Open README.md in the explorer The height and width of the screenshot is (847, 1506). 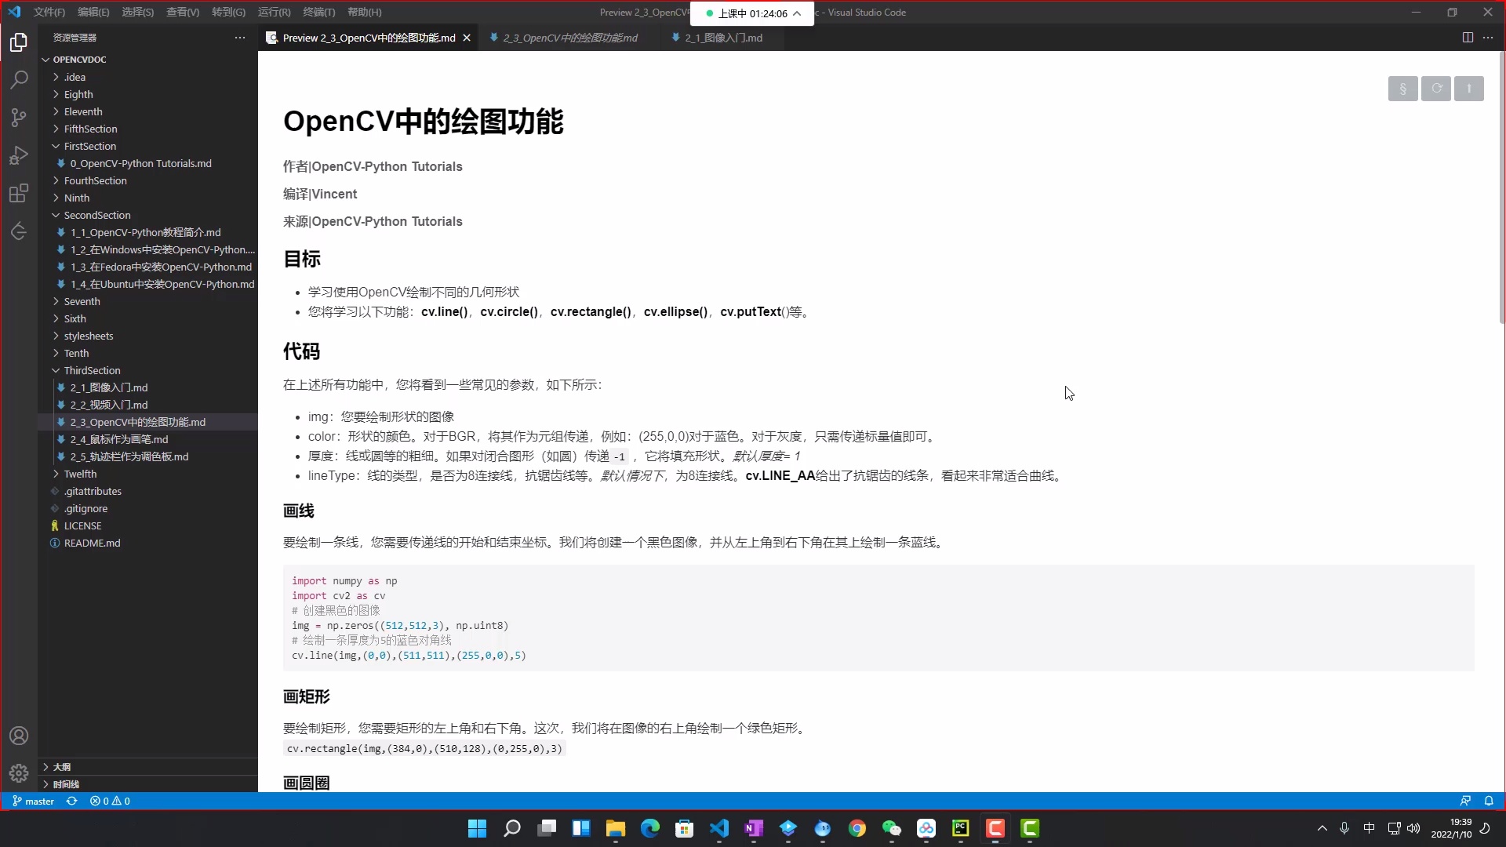click(x=92, y=543)
